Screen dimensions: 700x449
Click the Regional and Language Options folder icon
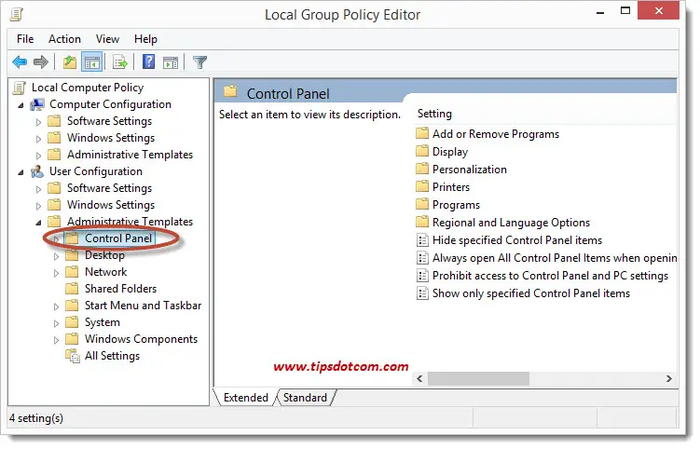pos(422,223)
